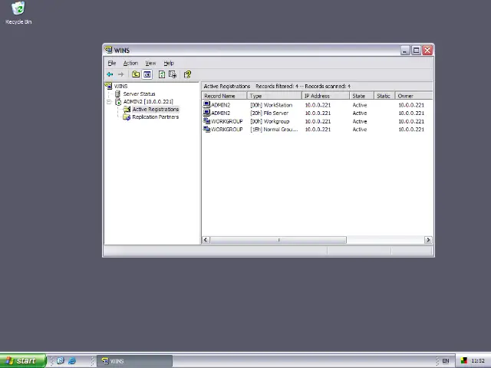Open the Action menu
491x368 pixels.
[x=130, y=63]
